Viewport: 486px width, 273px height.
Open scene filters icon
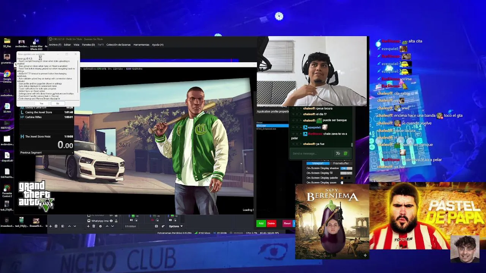coord(63,226)
